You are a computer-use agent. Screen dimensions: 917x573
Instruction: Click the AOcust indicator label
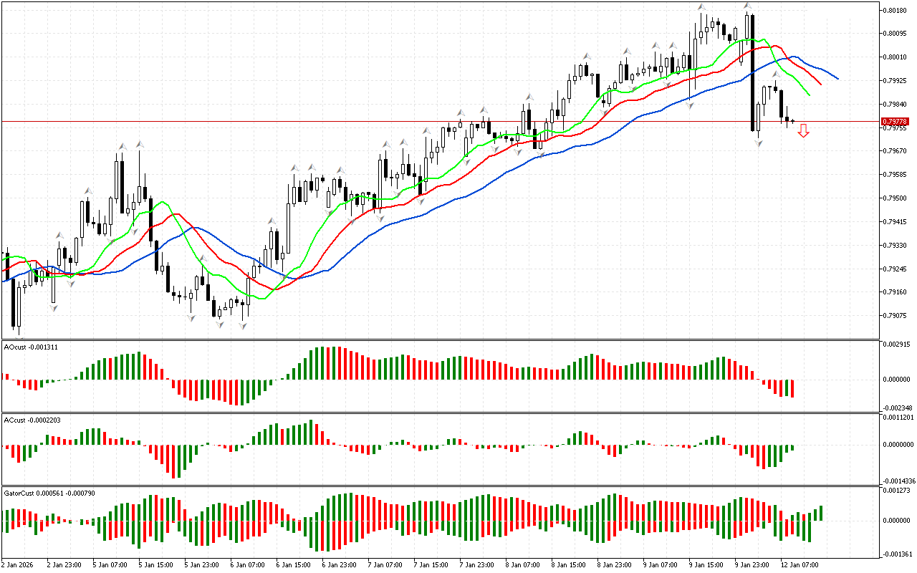30,347
